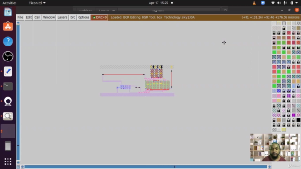Open the Edit menu
Screen dimensions: 301x169
click(x=29, y=17)
